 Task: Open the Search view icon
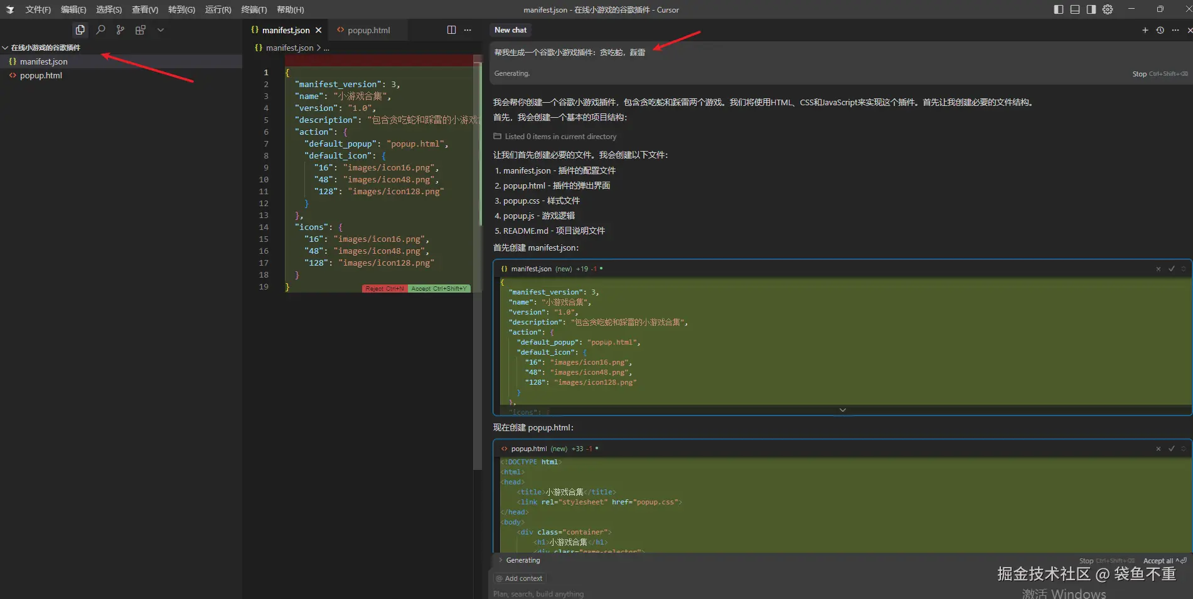point(100,29)
